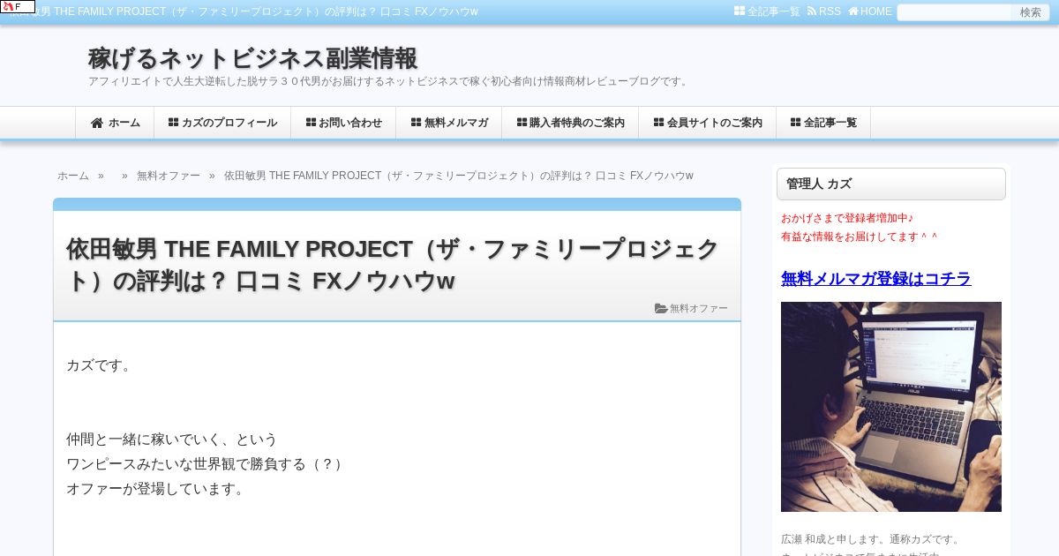This screenshot has width=1059, height=556.
Task: Click grid icon beside 会員サイトのご案内
Action: point(658,123)
